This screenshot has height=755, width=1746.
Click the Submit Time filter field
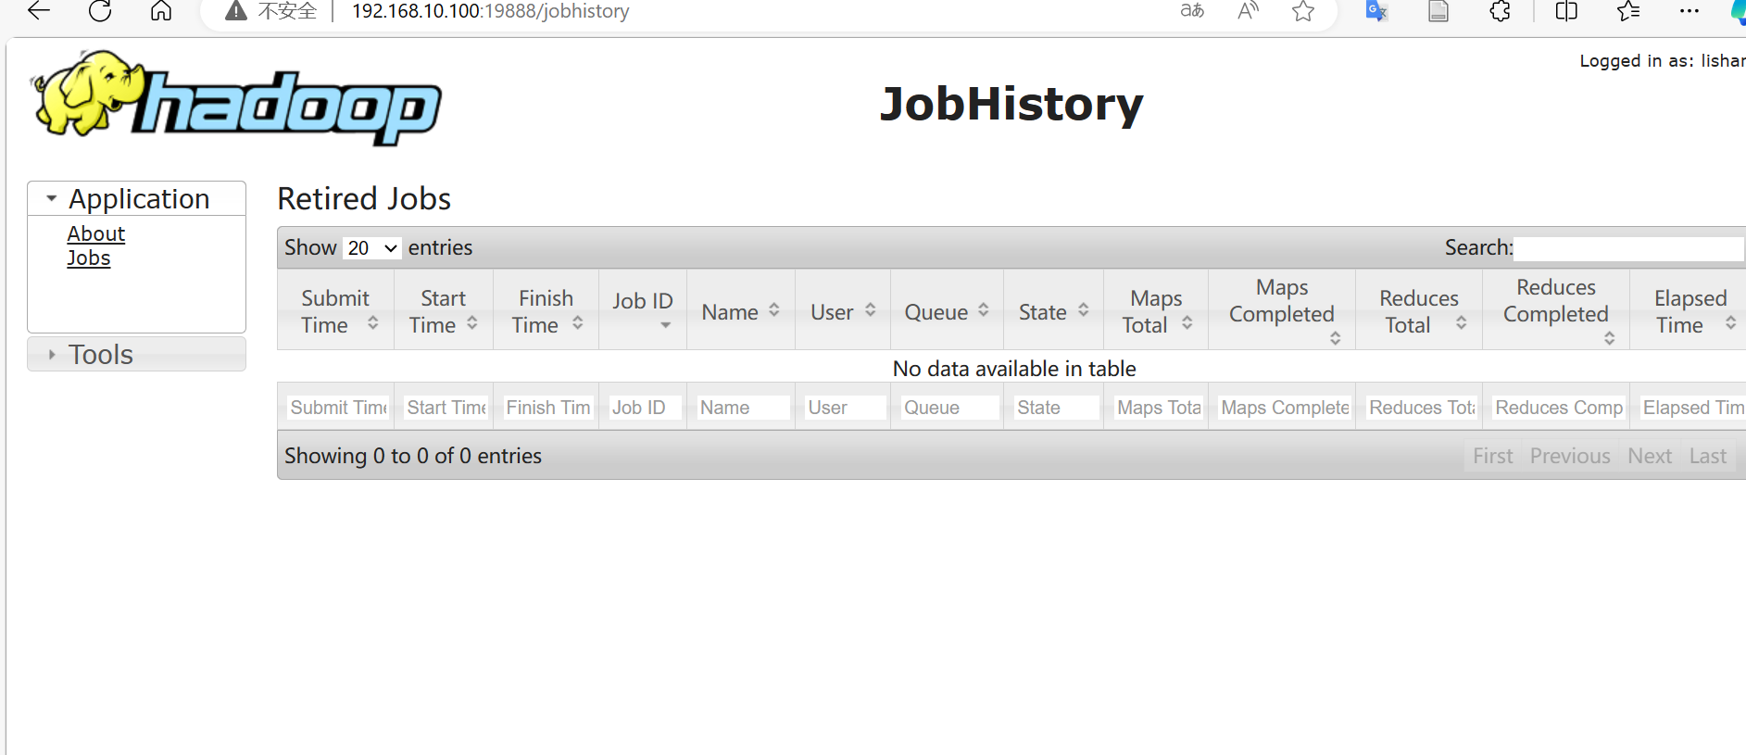pos(337,408)
